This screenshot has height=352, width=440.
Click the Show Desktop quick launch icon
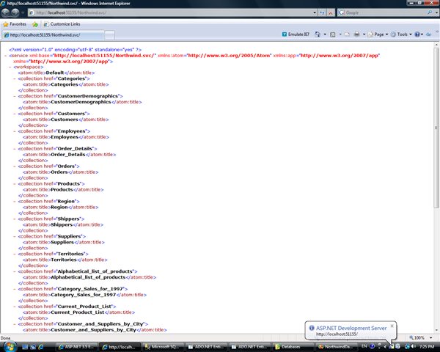click(25, 347)
